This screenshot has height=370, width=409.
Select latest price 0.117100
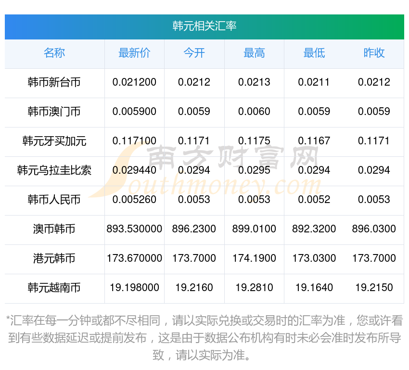coord(134,141)
